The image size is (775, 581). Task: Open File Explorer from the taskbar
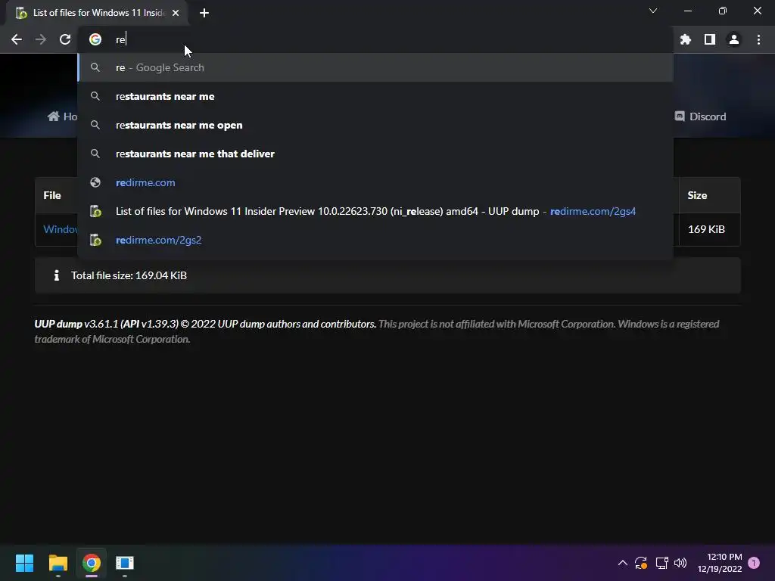[x=58, y=563]
